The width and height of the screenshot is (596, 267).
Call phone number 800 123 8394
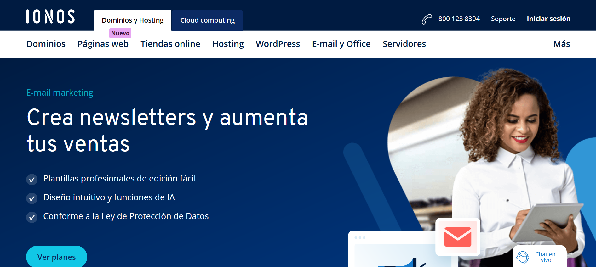coord(459,19)
